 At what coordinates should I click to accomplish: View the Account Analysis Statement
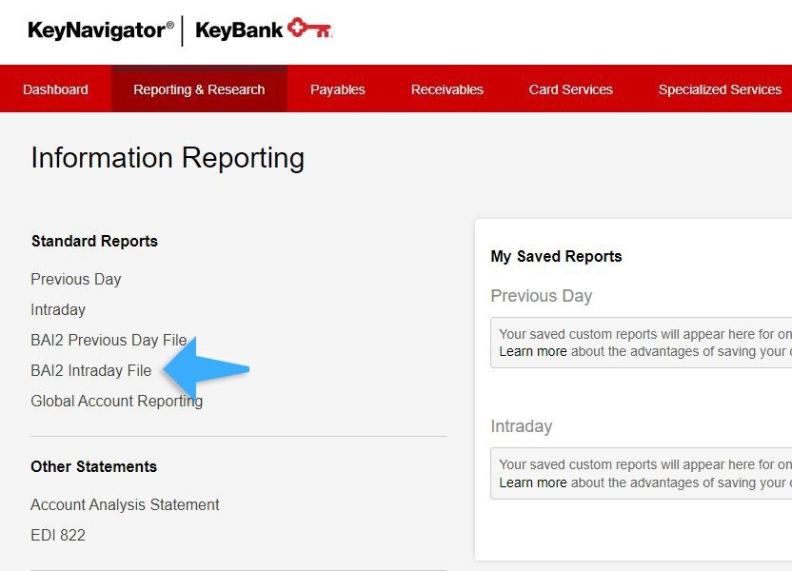coord(125,504)
